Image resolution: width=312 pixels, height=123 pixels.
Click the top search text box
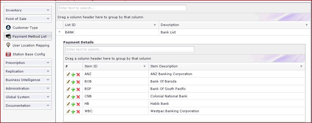[x=122, y=8]
